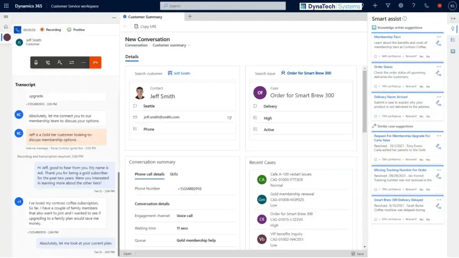
Task: Collapse the Smart assist pane
Action: (x=453, y=18)
